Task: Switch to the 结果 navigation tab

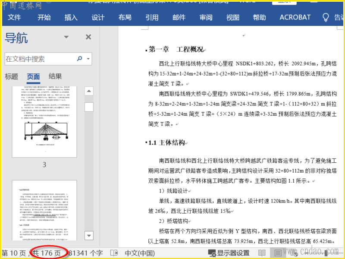Action: (55, 76)
